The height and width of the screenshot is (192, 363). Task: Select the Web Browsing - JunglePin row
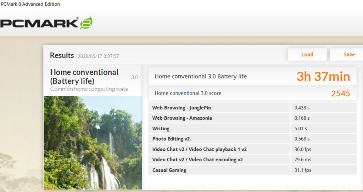click(252, 108)
